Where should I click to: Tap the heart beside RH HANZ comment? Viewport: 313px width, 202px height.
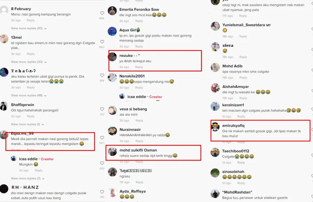(x=102, y=192)
